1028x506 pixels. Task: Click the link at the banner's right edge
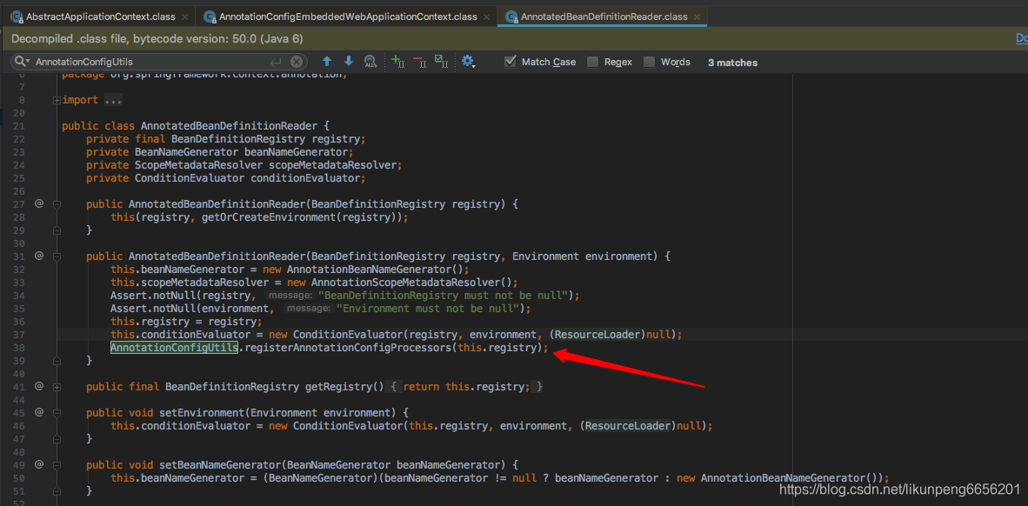coord(1021,39)
